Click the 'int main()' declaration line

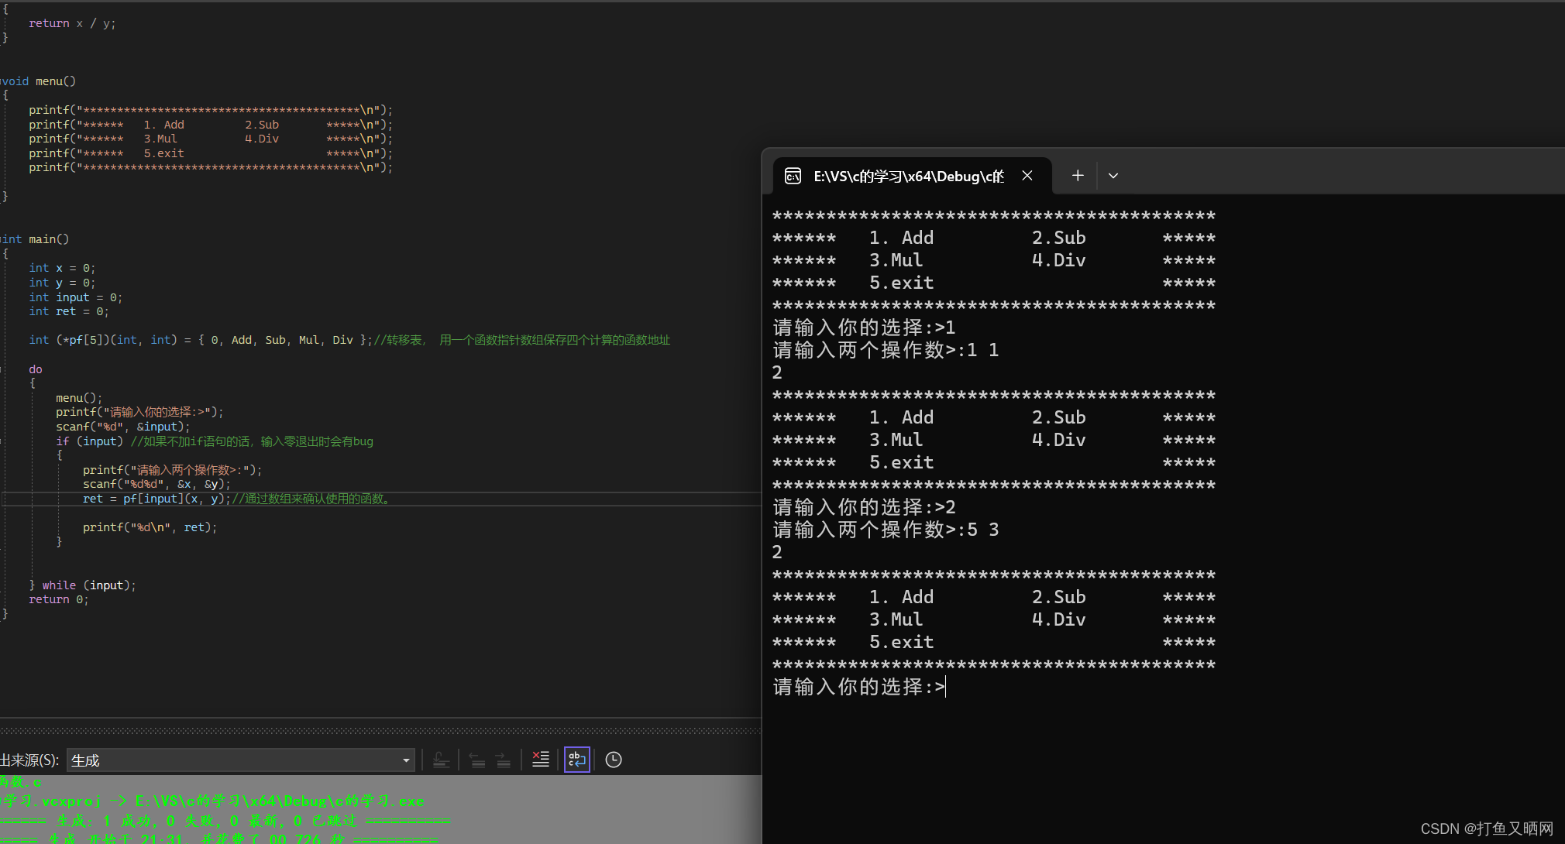click(35, 239)
